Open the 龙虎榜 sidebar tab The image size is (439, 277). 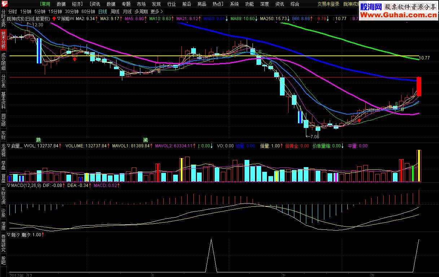[x=3, y=151]
